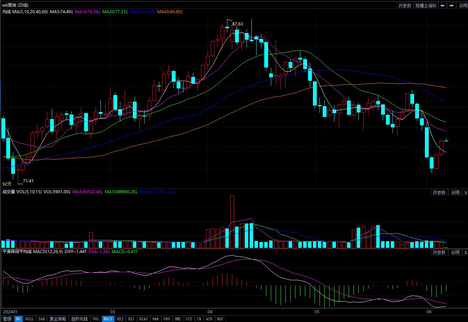
Task: Click the volume MA10:88860.20 value
Action: 121,192
